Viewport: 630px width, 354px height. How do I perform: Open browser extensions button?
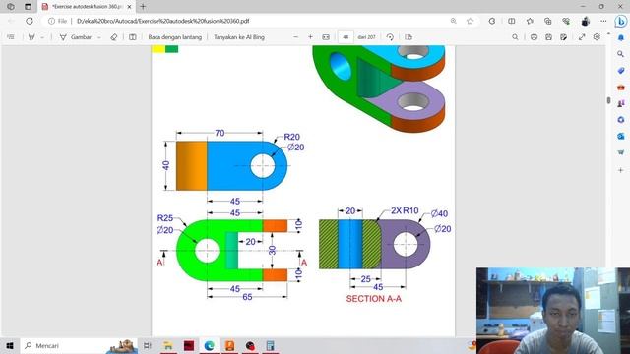tap(492, 21)
